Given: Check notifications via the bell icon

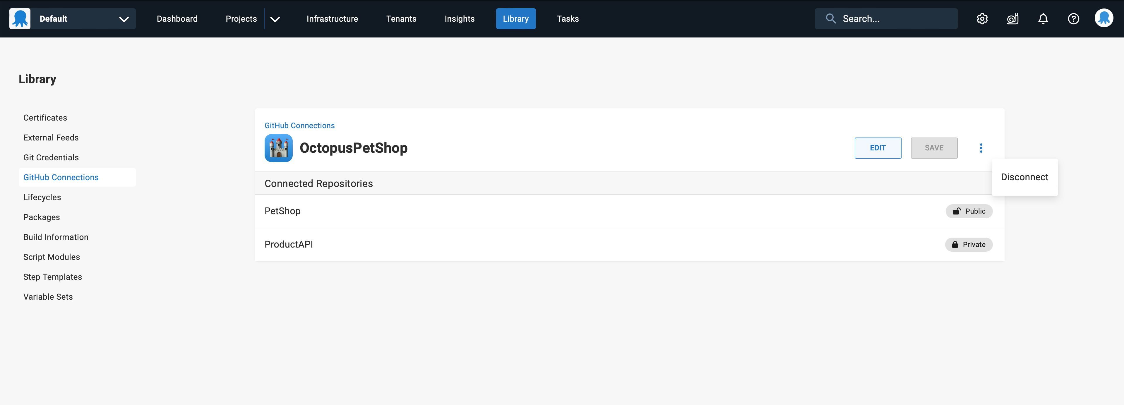Looking at the screenshot, I should click(x=1043, y=18).
